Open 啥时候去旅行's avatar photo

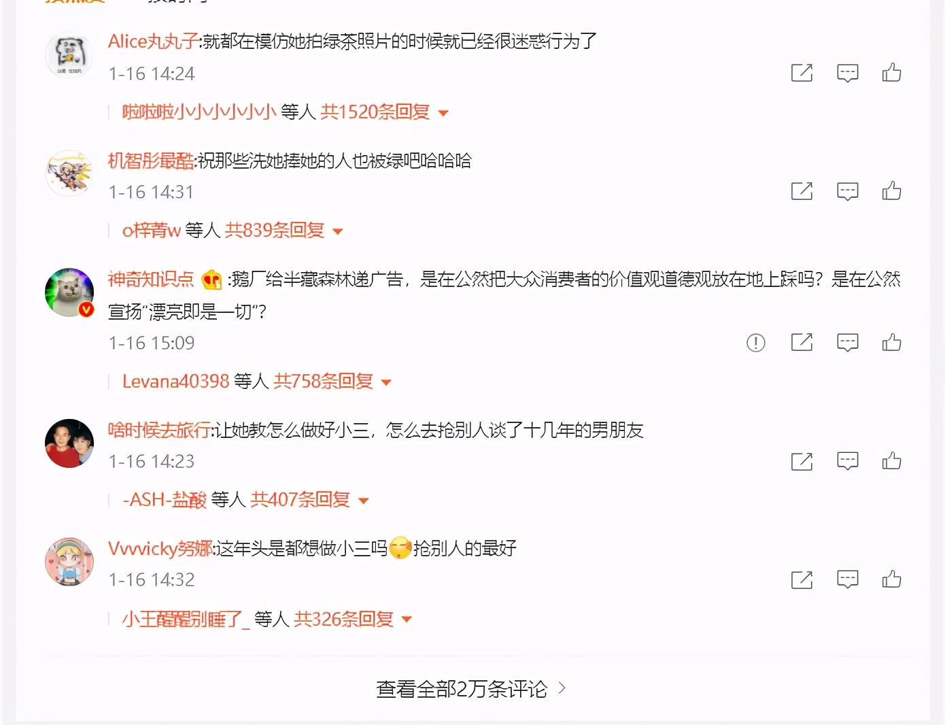tap(69, 443)
